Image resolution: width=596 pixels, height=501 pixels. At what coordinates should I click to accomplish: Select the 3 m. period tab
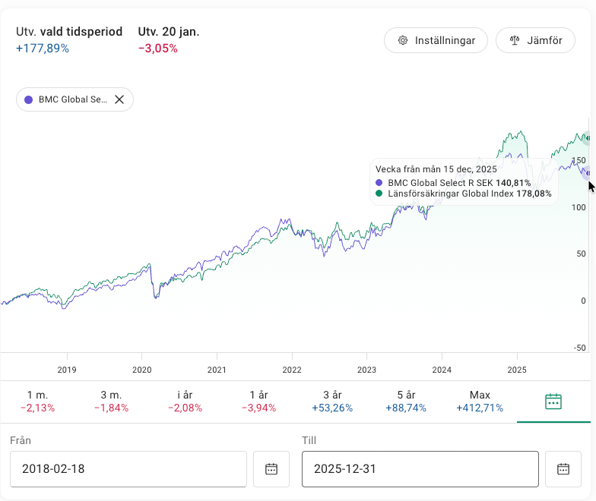[111, 401]
